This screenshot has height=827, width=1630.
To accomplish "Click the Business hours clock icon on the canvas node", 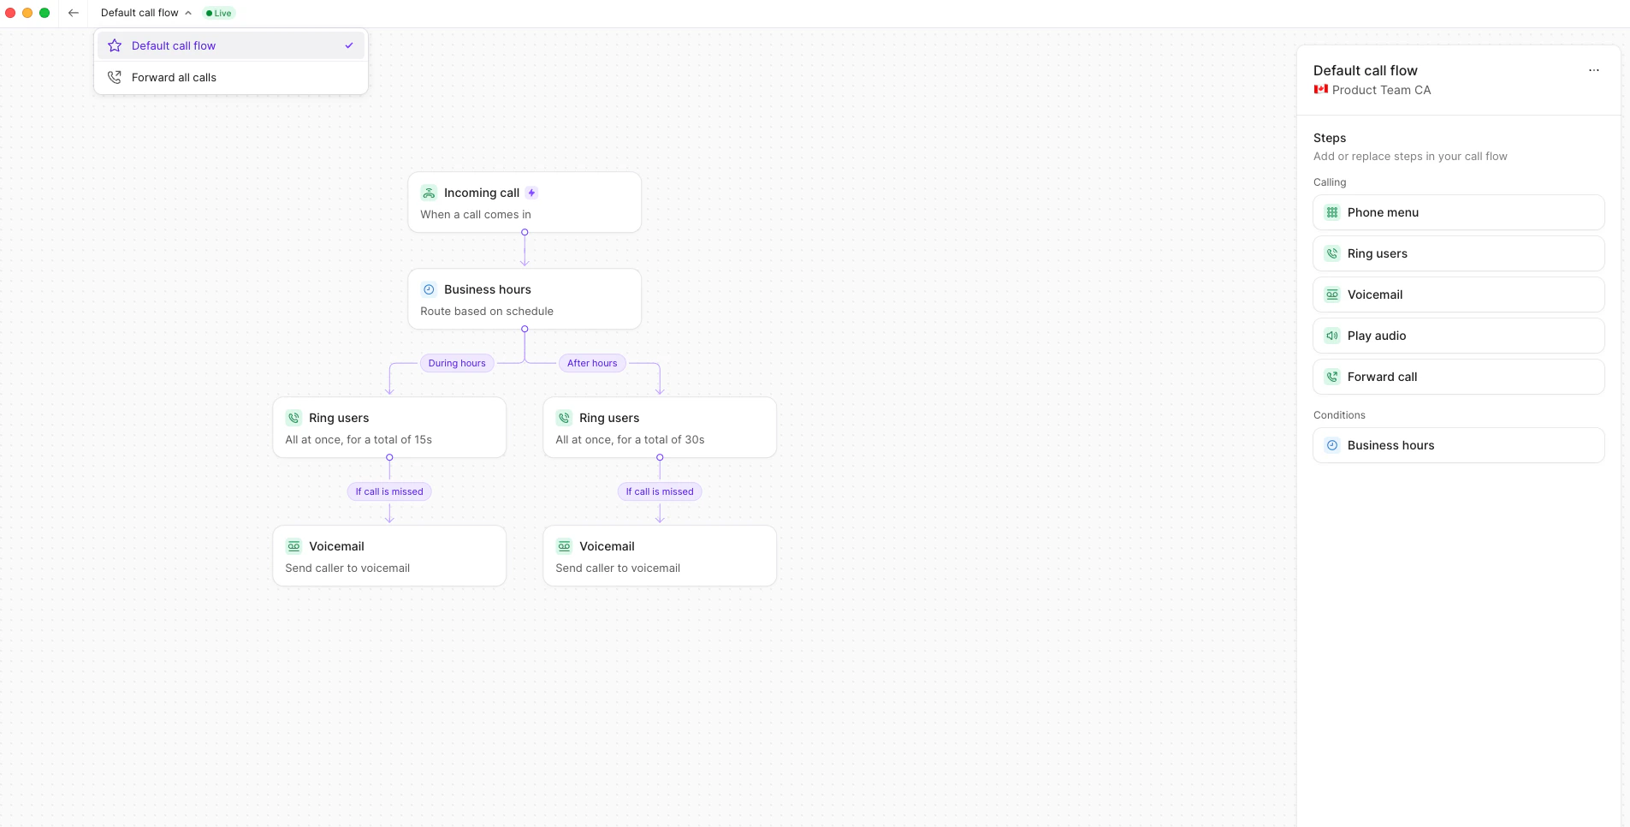I will (x=428, y=289).
